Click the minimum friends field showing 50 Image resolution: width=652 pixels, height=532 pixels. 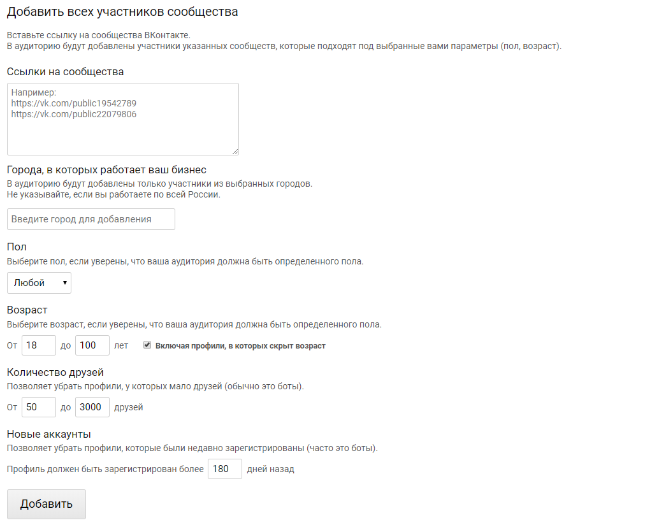(x=39, y=407)
